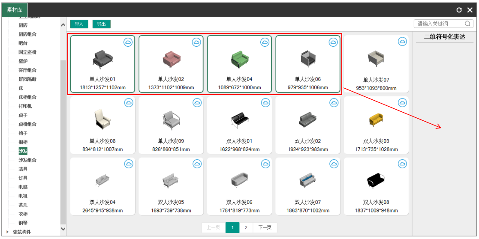Image resolution: width=479 pixels, height=239 pixels.
Task: Click the 上一页 previous page button
Action: coord(214,227)
